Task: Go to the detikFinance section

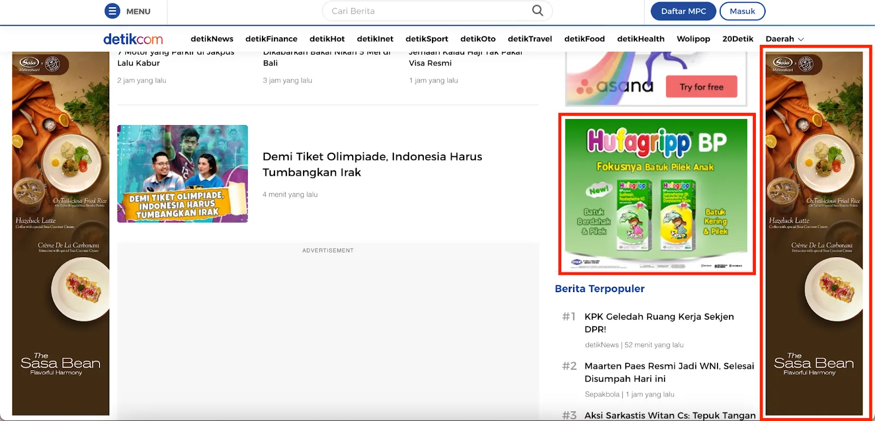Action: 271,39
